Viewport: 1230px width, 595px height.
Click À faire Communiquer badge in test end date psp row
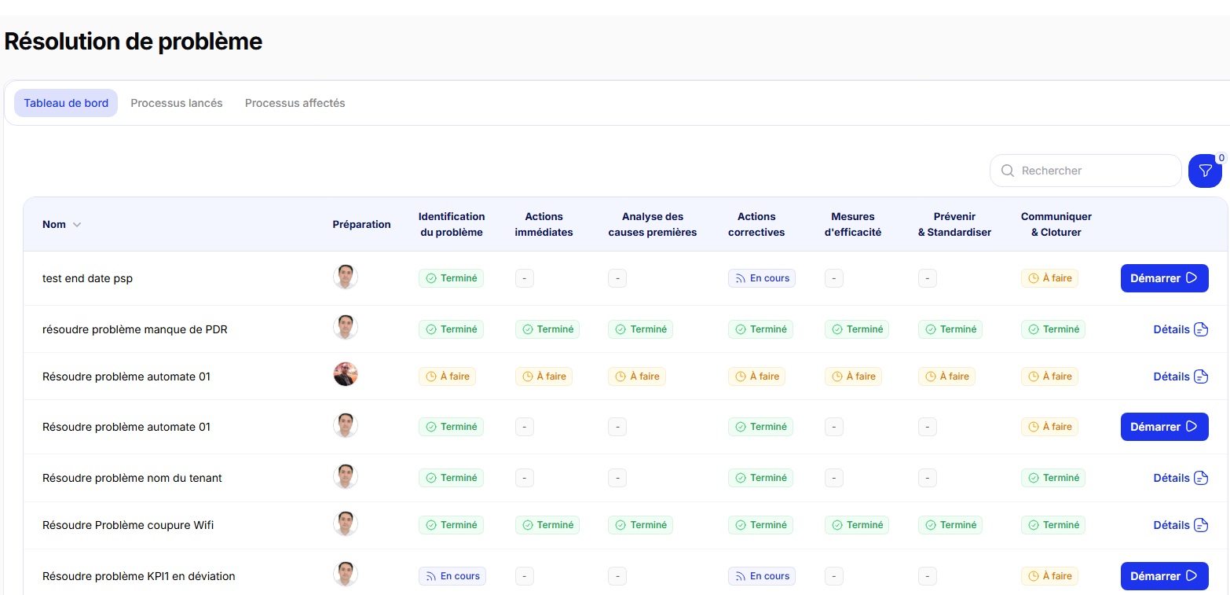tap(1049, 278)
